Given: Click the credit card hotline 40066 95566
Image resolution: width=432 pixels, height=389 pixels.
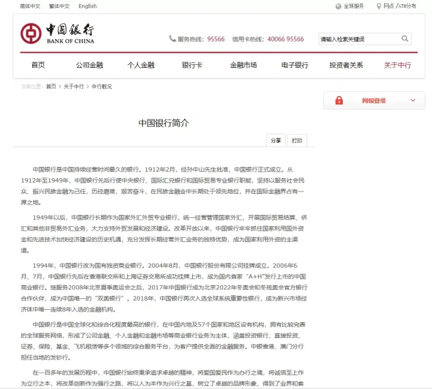Looking at the screenshot, I should click(286, 39).
